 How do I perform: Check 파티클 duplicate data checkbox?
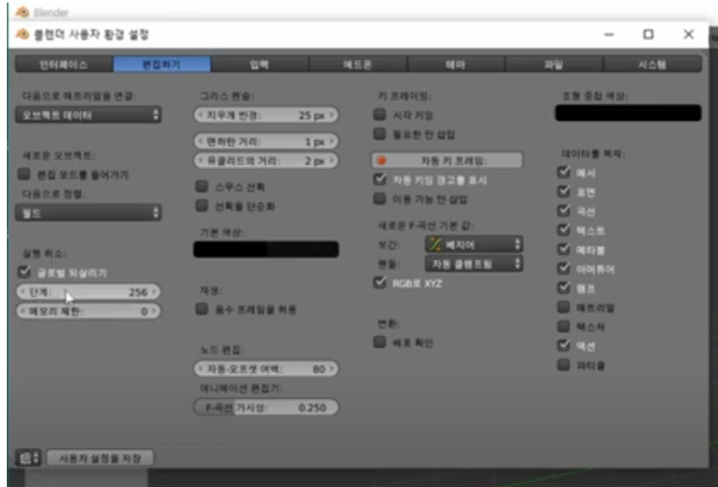point(564,365)
